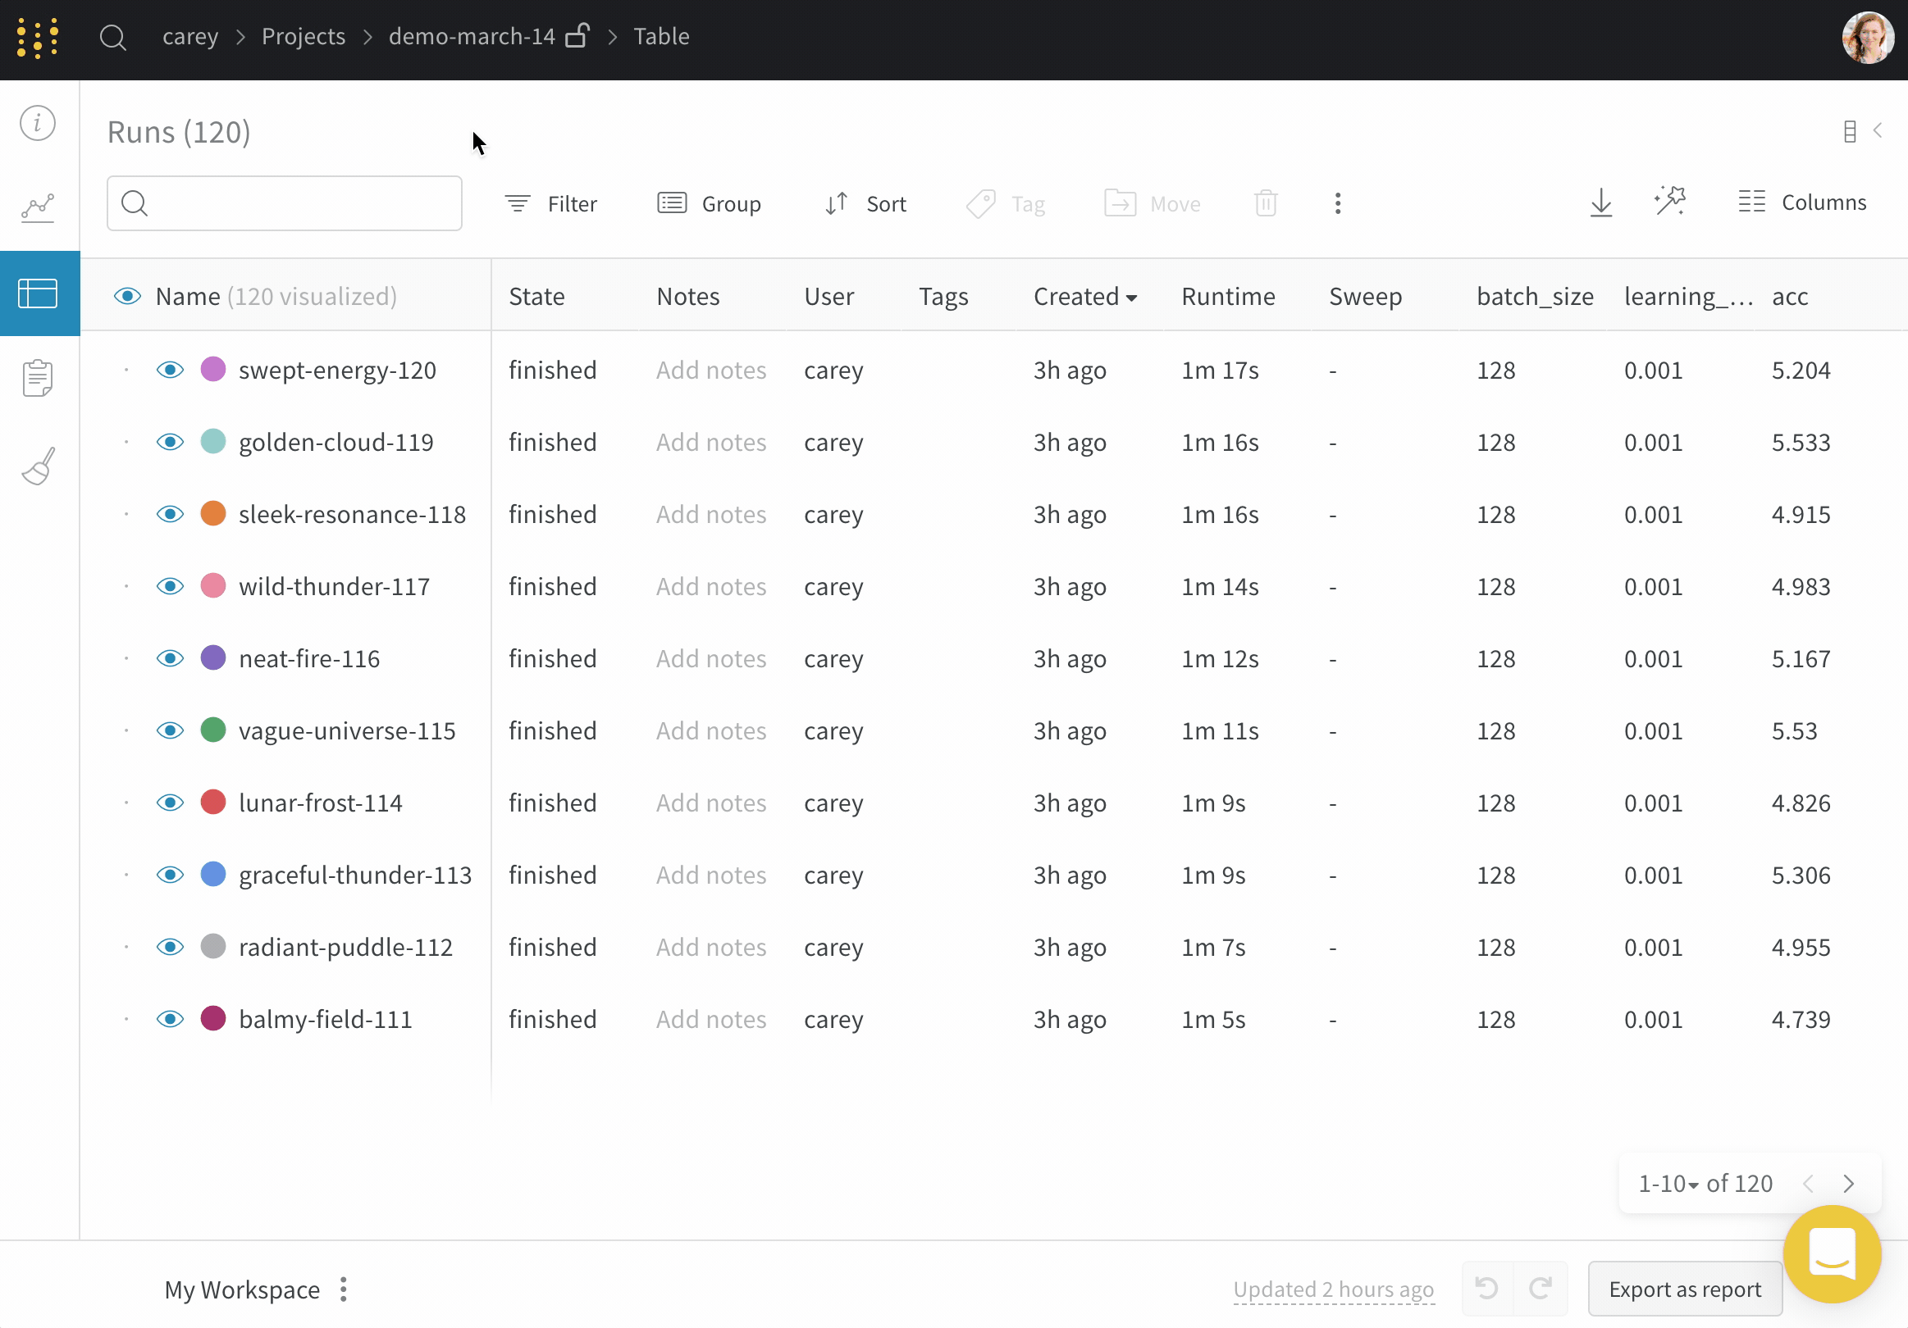Open the My Workspace three-dot menu
This screenshot has height=1328, width=1908.
(344, 1289)
